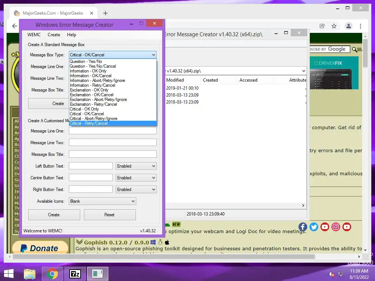
Task: Open the Windows Start menu
Action: (9, 274)
